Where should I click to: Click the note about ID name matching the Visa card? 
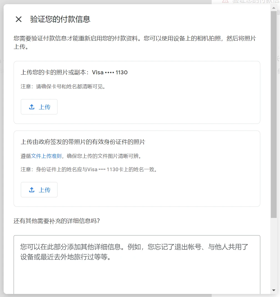pos(89,170)
